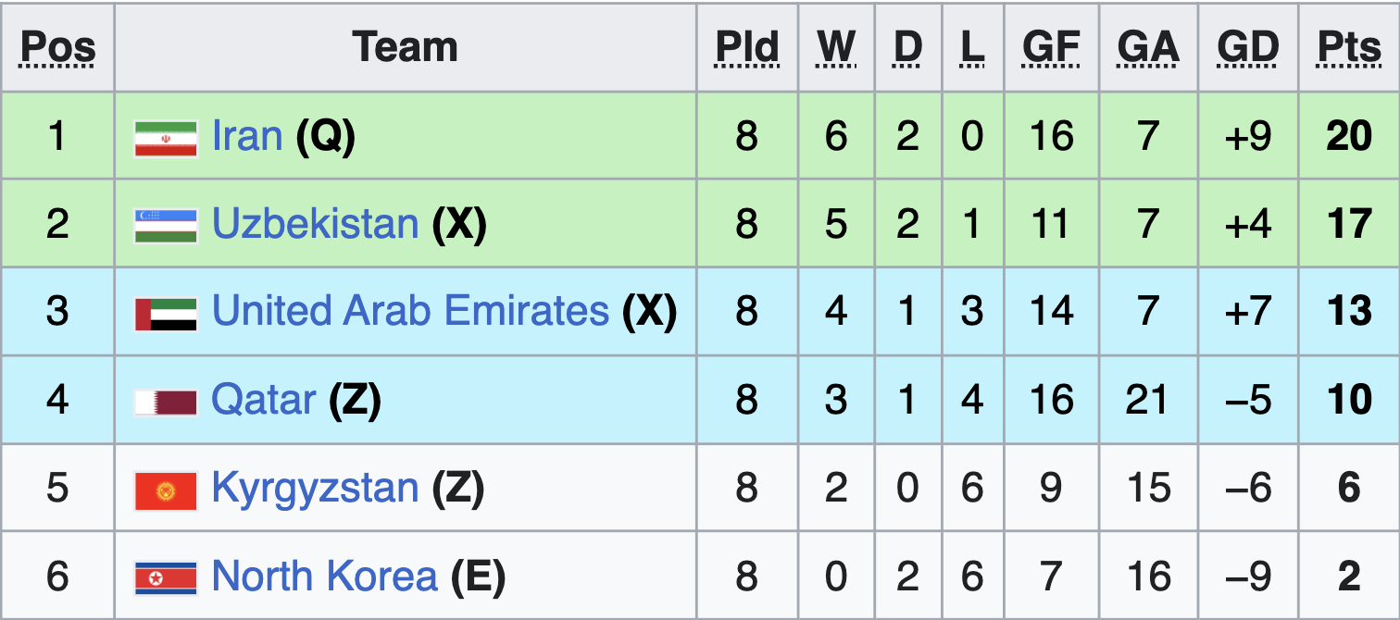Click the Kyrgyzstan flag icon
Viewport: 1400px width, 620px height.
(166, 489)
